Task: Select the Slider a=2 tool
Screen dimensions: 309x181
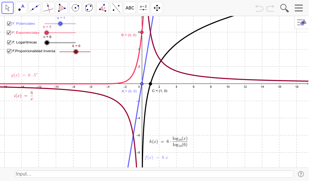Action: tap(143, 8)
